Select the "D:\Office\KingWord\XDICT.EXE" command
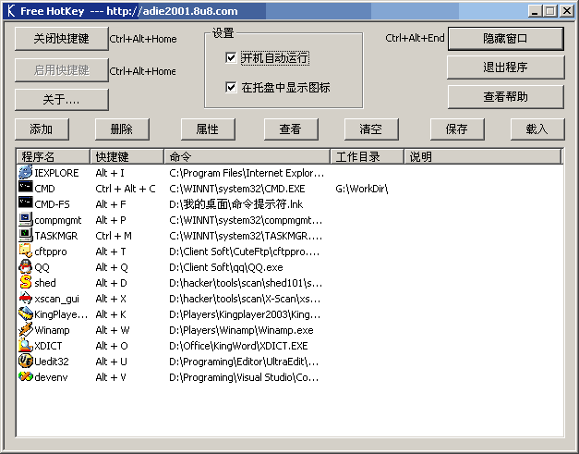Viewport: 579px width, 454px height. tap(238, 346)
